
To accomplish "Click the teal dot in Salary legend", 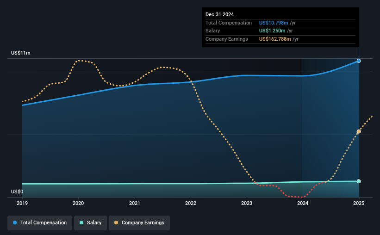I will [81, 223].
